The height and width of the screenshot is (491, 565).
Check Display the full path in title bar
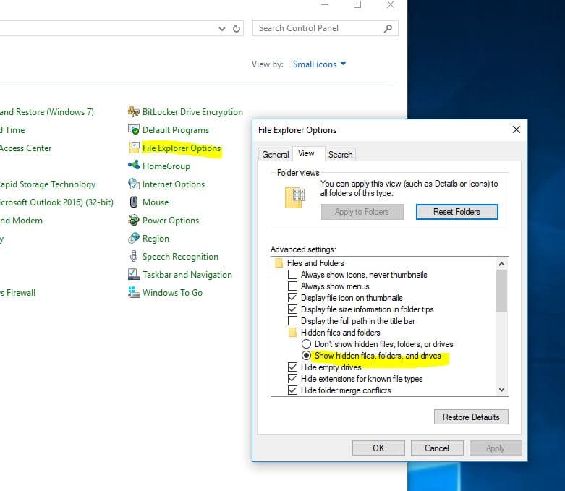pyautogui.click(x=293, y=321)
